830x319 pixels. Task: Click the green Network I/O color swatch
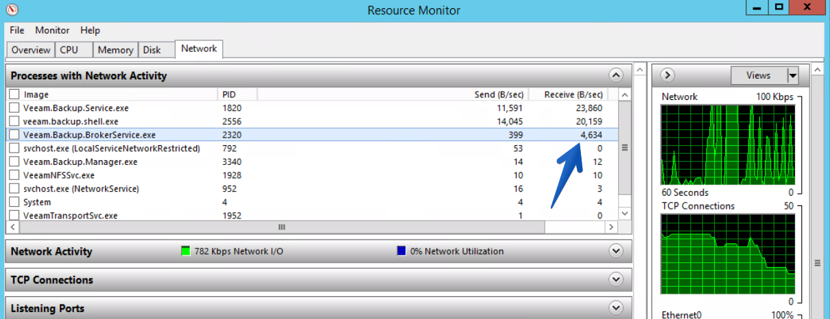pos(185,251)
